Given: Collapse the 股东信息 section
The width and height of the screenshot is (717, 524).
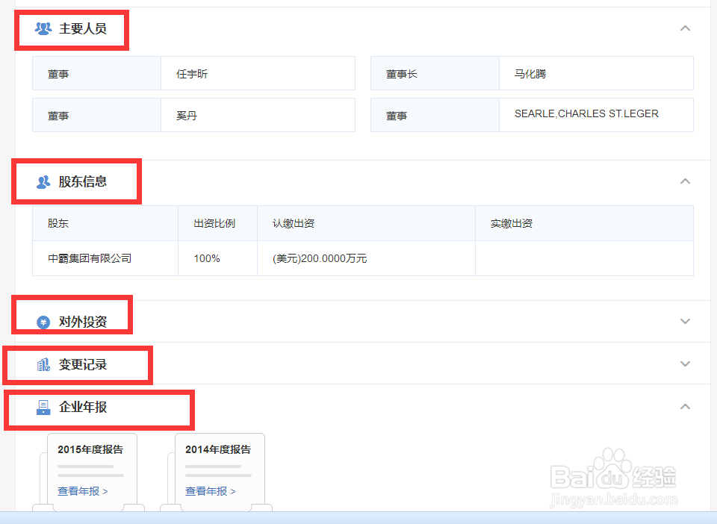Looking at the screenshot, I should (x=685, y=181).
